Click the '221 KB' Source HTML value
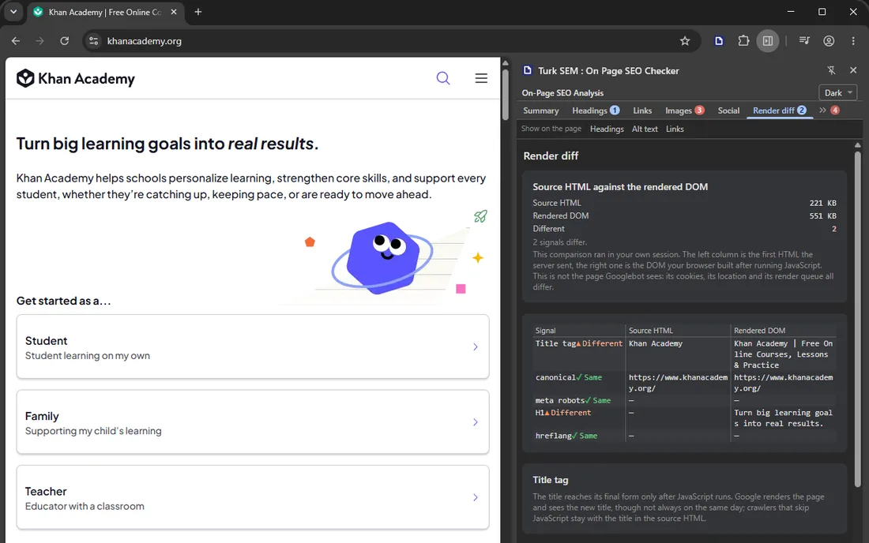869x543 pixels. tap(822, 203)
